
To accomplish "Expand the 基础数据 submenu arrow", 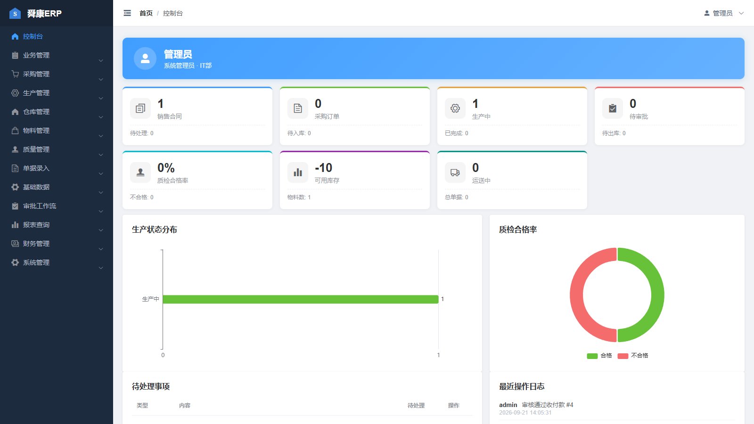I will coord(101,193).
